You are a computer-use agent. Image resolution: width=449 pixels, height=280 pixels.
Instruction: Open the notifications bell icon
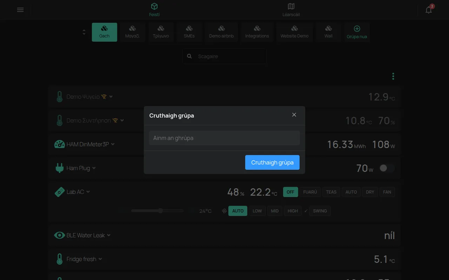(x=429, y=10)
